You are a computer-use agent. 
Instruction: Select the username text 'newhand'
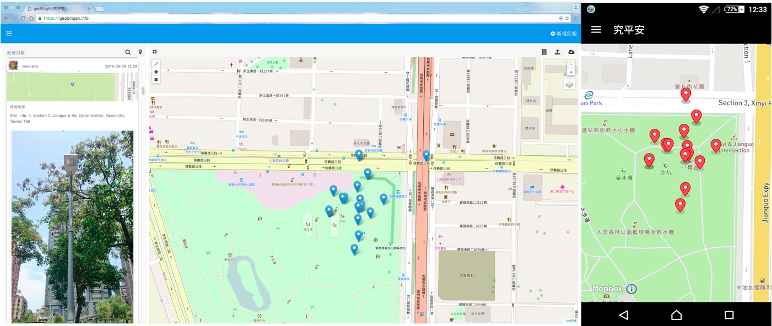click(x=30, y=66)
